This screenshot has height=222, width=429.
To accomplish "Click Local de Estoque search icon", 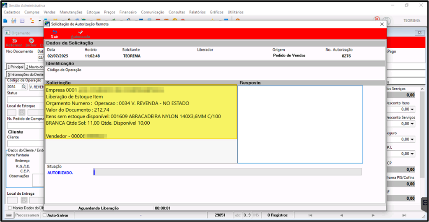I will [22, 112].
